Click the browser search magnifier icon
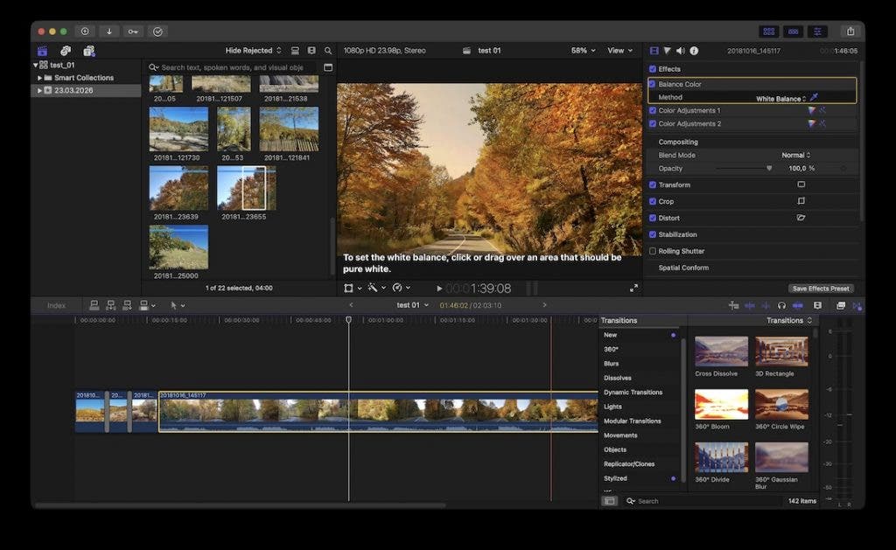Viewport: 896px width, 550px height. (x=328, y=51)
